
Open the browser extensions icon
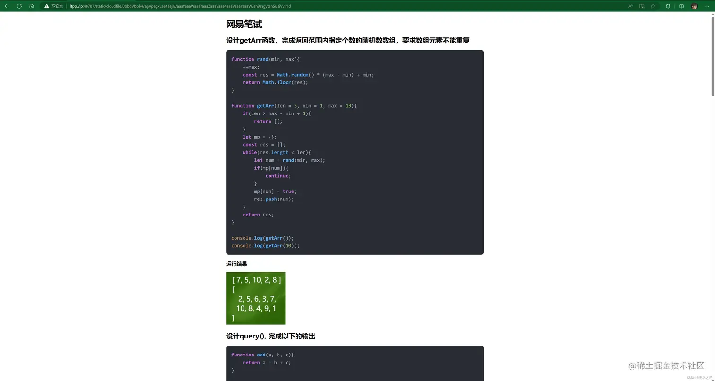click(x=668, y=6)
